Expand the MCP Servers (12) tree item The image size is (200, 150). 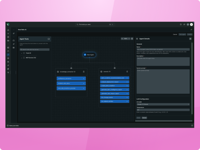point(21,58)
